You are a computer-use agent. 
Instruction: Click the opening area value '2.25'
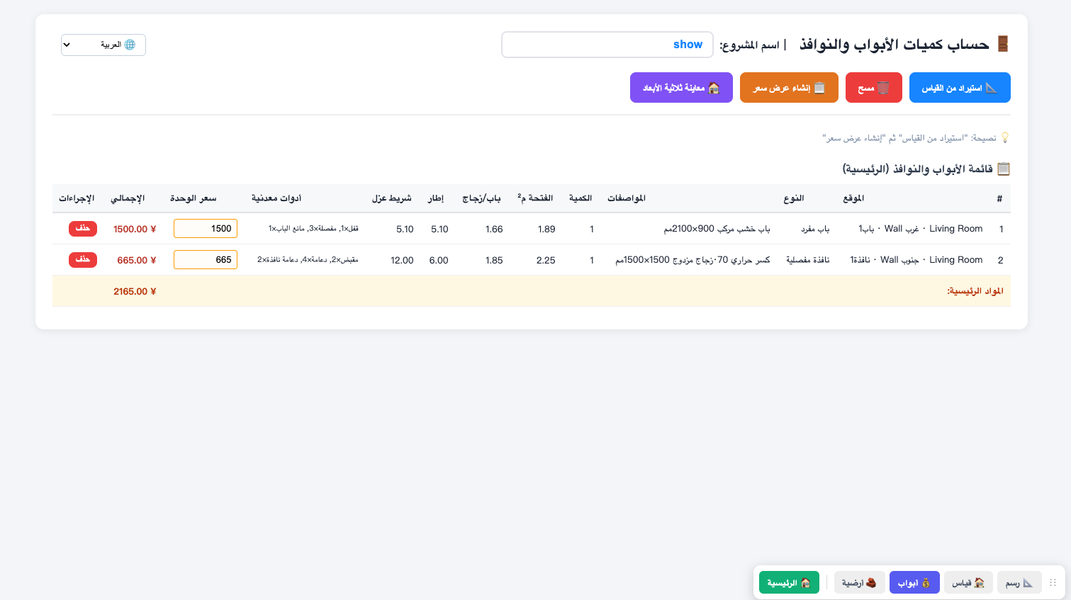[x=546, y=260]
